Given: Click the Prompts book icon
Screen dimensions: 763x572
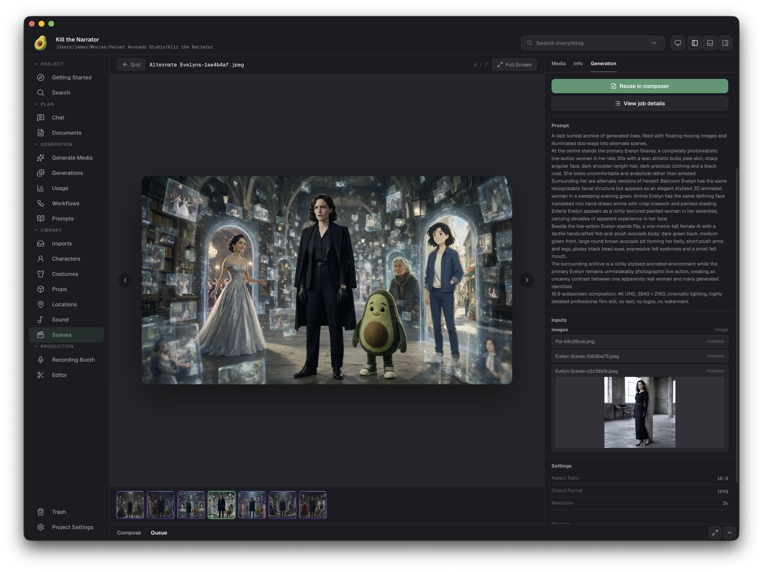Looking at the screenshot, I should point(41,219).
